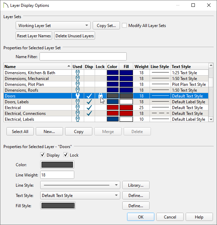Click the Color swatch for Doors properties
Viewport: 217px width, 225px height.
coord(57,164)
